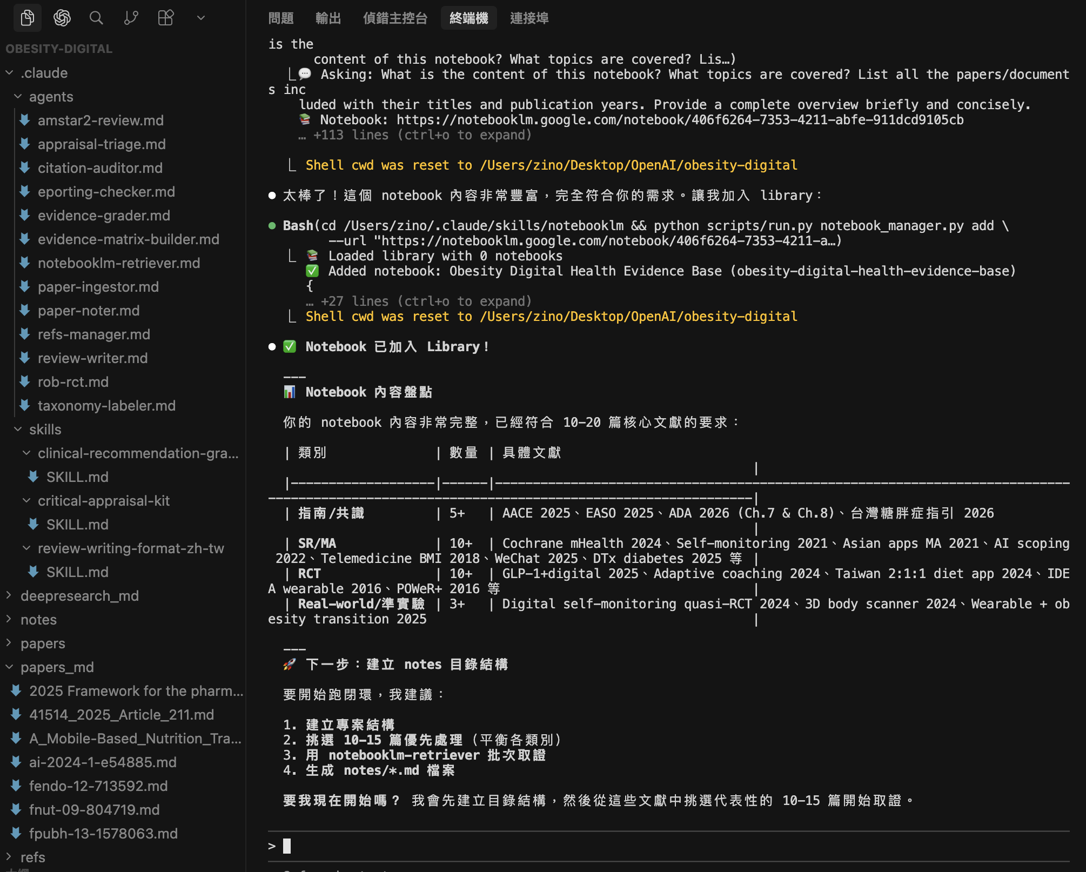Switch to the 輸出 panel tab
1086x872 pixels.
328,18
